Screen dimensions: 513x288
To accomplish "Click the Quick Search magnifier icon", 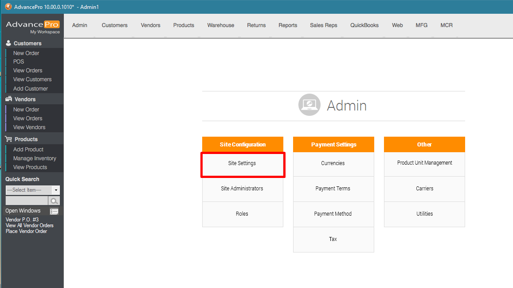I will click(x=54, y=201).
